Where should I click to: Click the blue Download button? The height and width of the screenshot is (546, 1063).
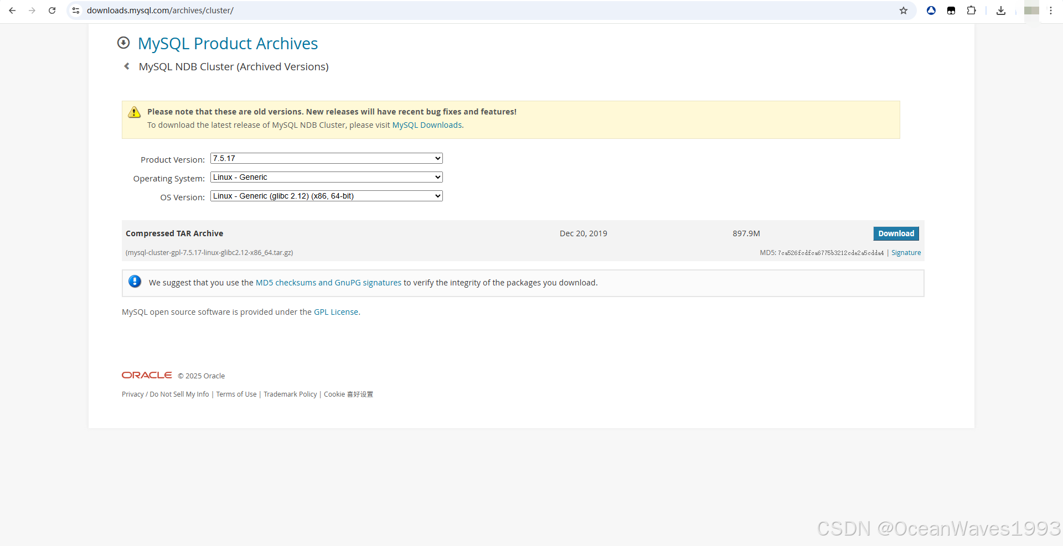pos(896,233)
